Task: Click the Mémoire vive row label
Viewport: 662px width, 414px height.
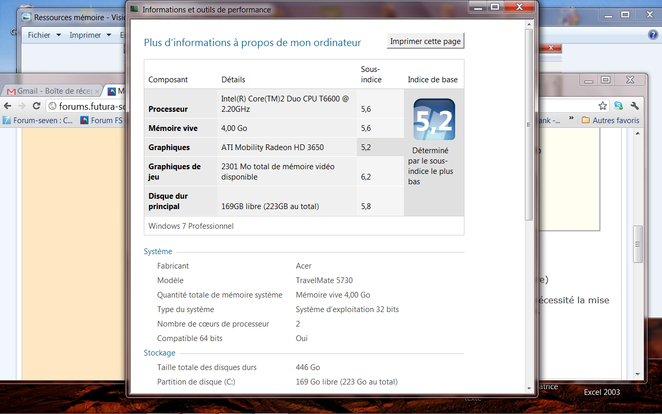Action: click(173, 128)
